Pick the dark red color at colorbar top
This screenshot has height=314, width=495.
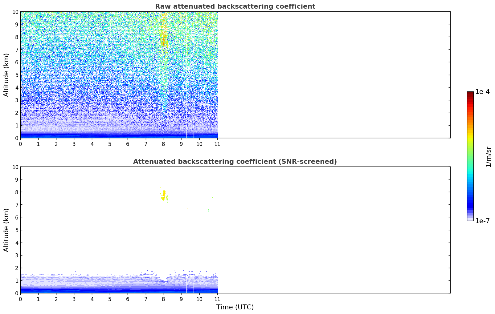pos(470,93)
